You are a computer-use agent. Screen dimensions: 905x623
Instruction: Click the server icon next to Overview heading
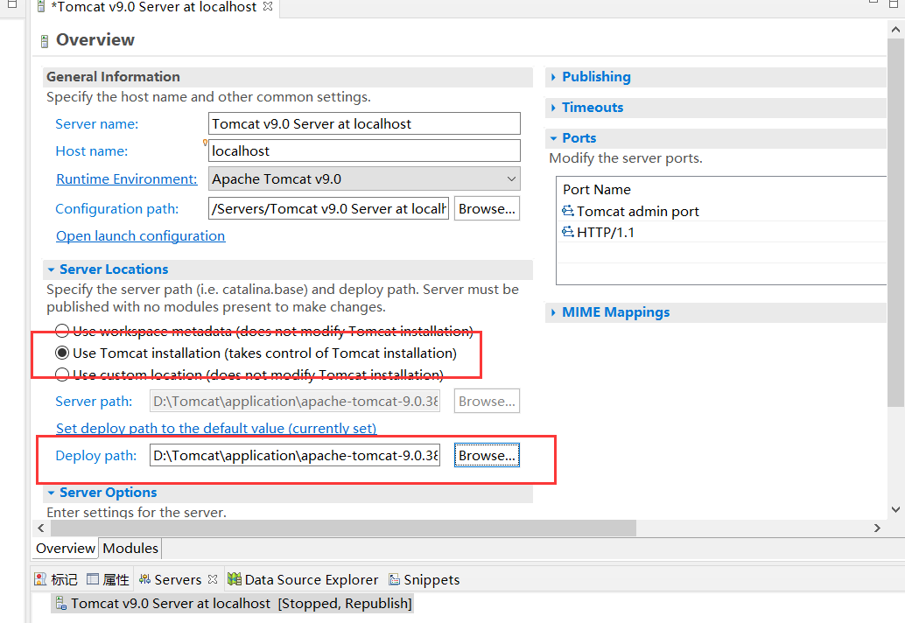[x=45, y=41]
